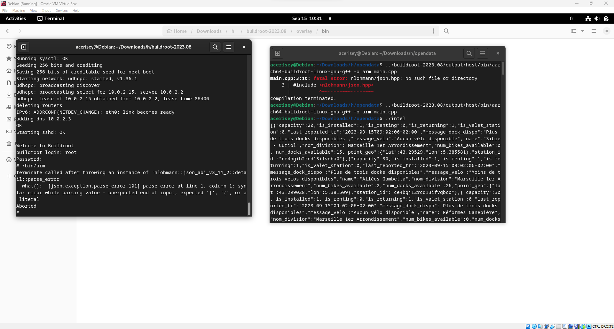Click the VirtualBox audio status icon
The image size is (614, 329).
540,326
